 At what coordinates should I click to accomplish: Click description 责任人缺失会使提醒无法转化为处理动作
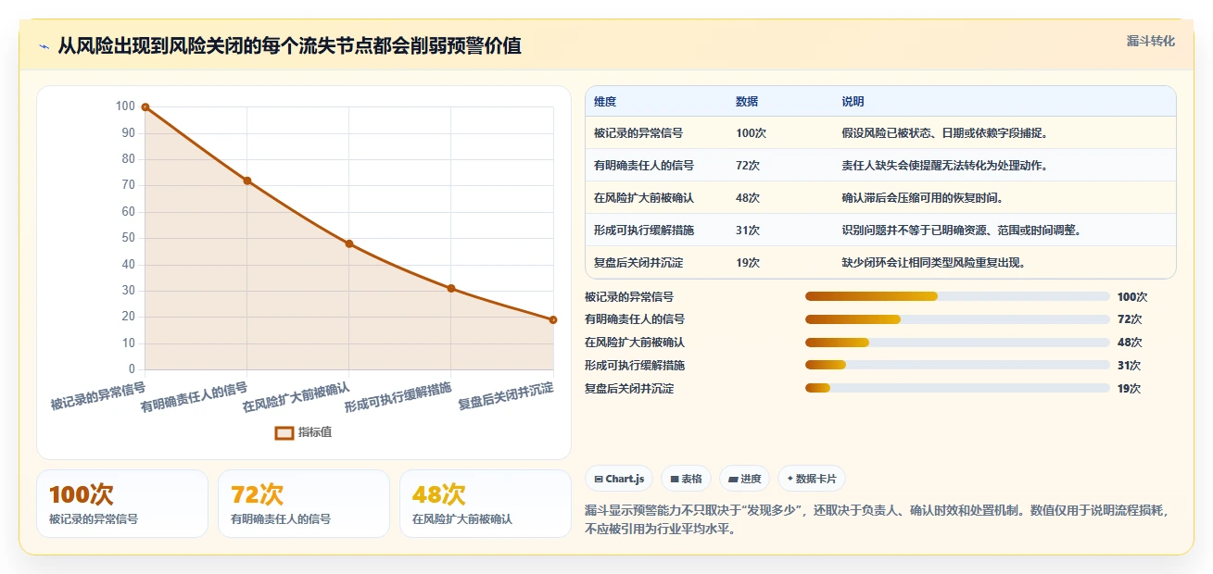(944, 166)
